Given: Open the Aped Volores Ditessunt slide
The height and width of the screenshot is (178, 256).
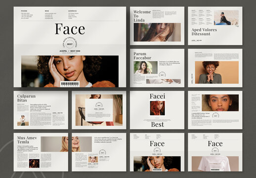Looking at the screenshot, I should tap(215, 26).
